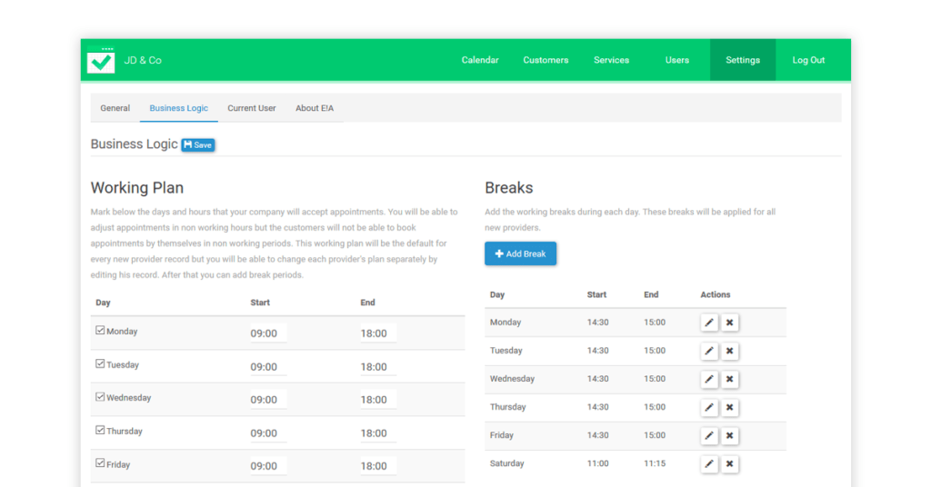Delete the Saturday break entry
Screen dimensions: 931x487
click(730, 464)
